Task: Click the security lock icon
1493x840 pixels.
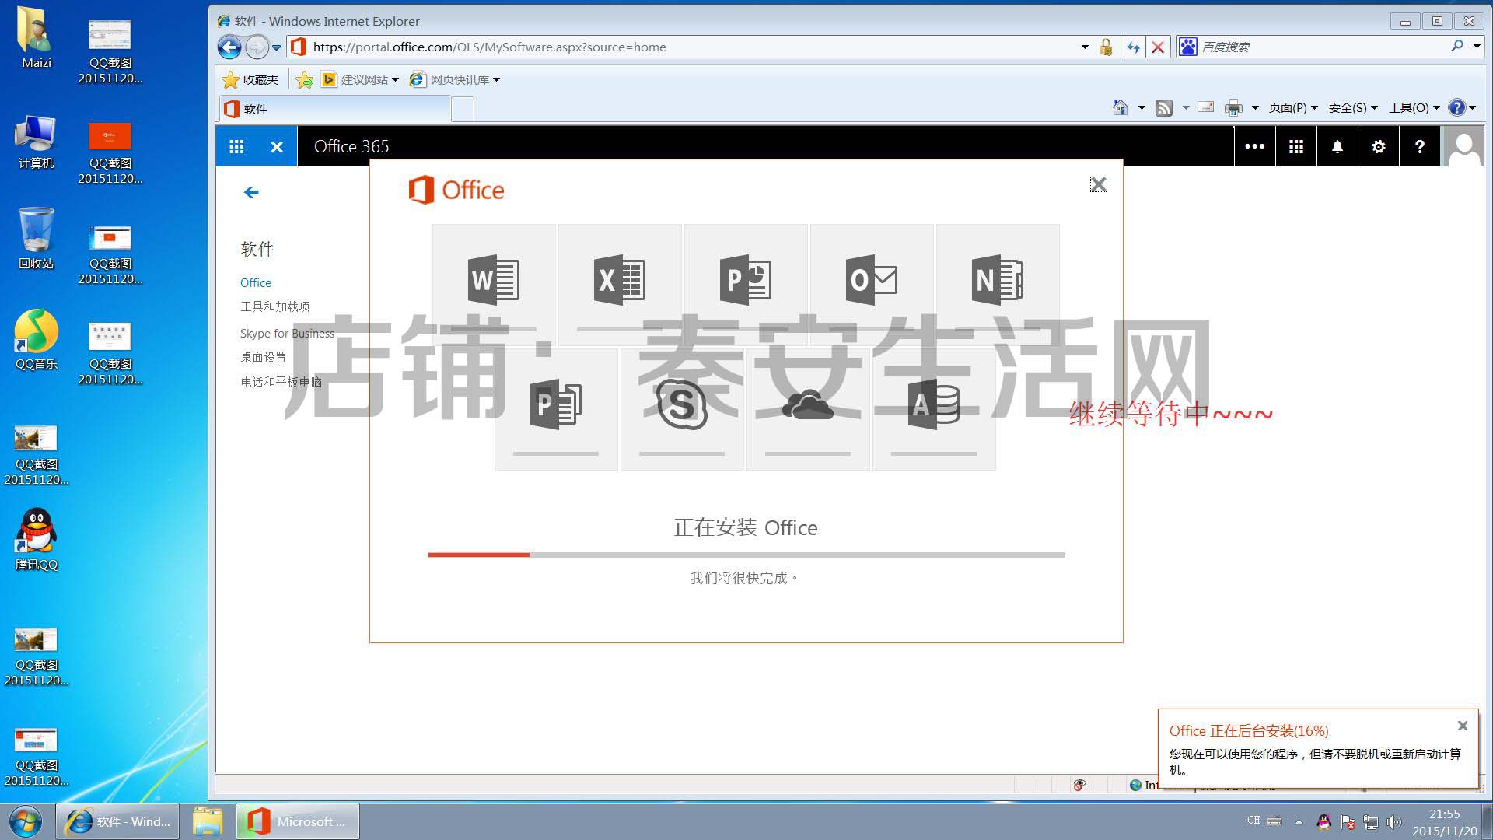Action: click(x=1106, y=47)
